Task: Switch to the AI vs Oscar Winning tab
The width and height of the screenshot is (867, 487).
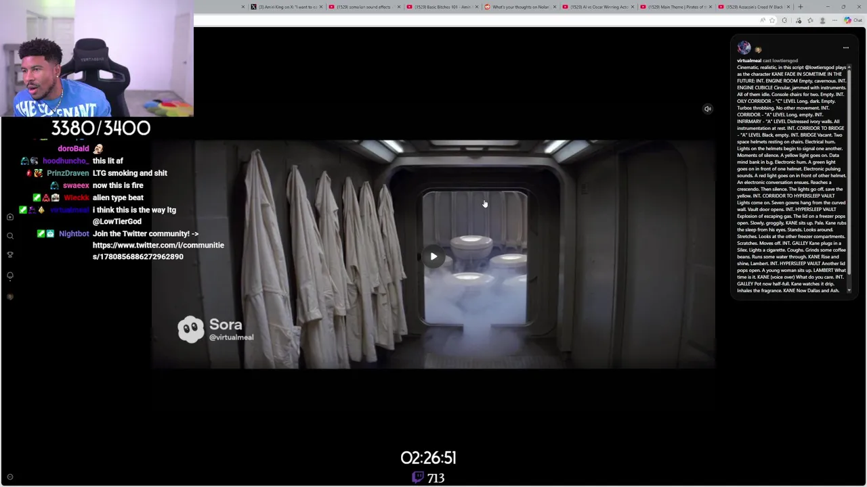Action: 598,7
